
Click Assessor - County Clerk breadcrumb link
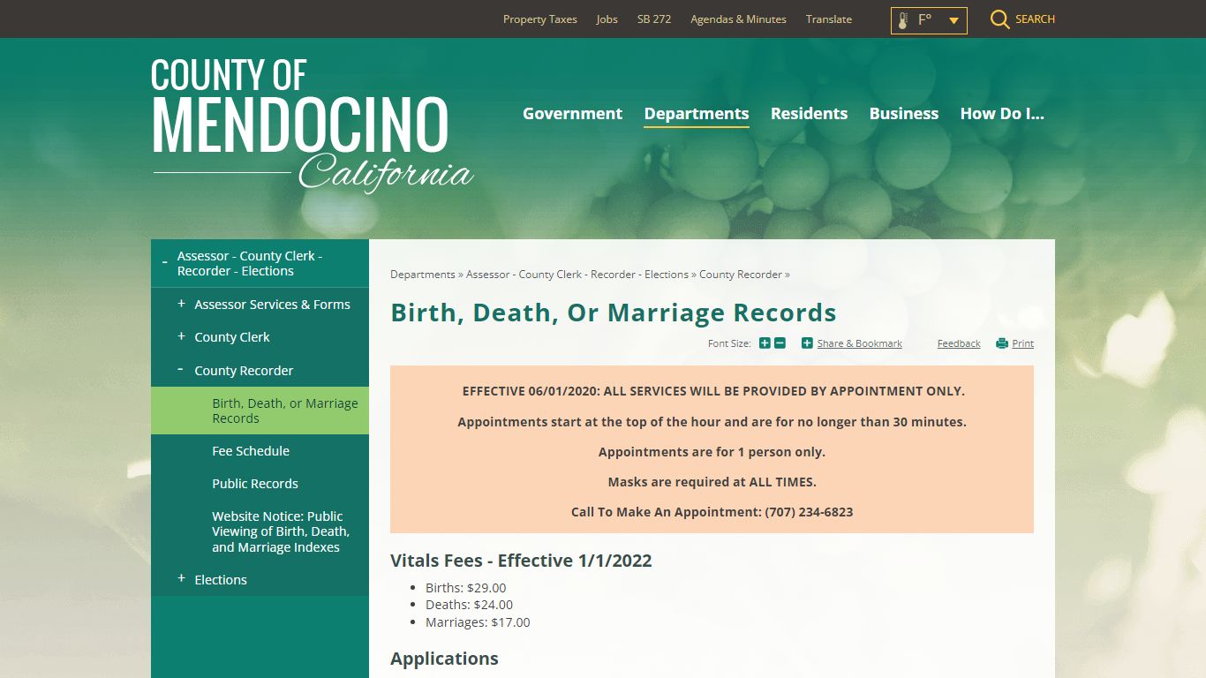[577, 275]
